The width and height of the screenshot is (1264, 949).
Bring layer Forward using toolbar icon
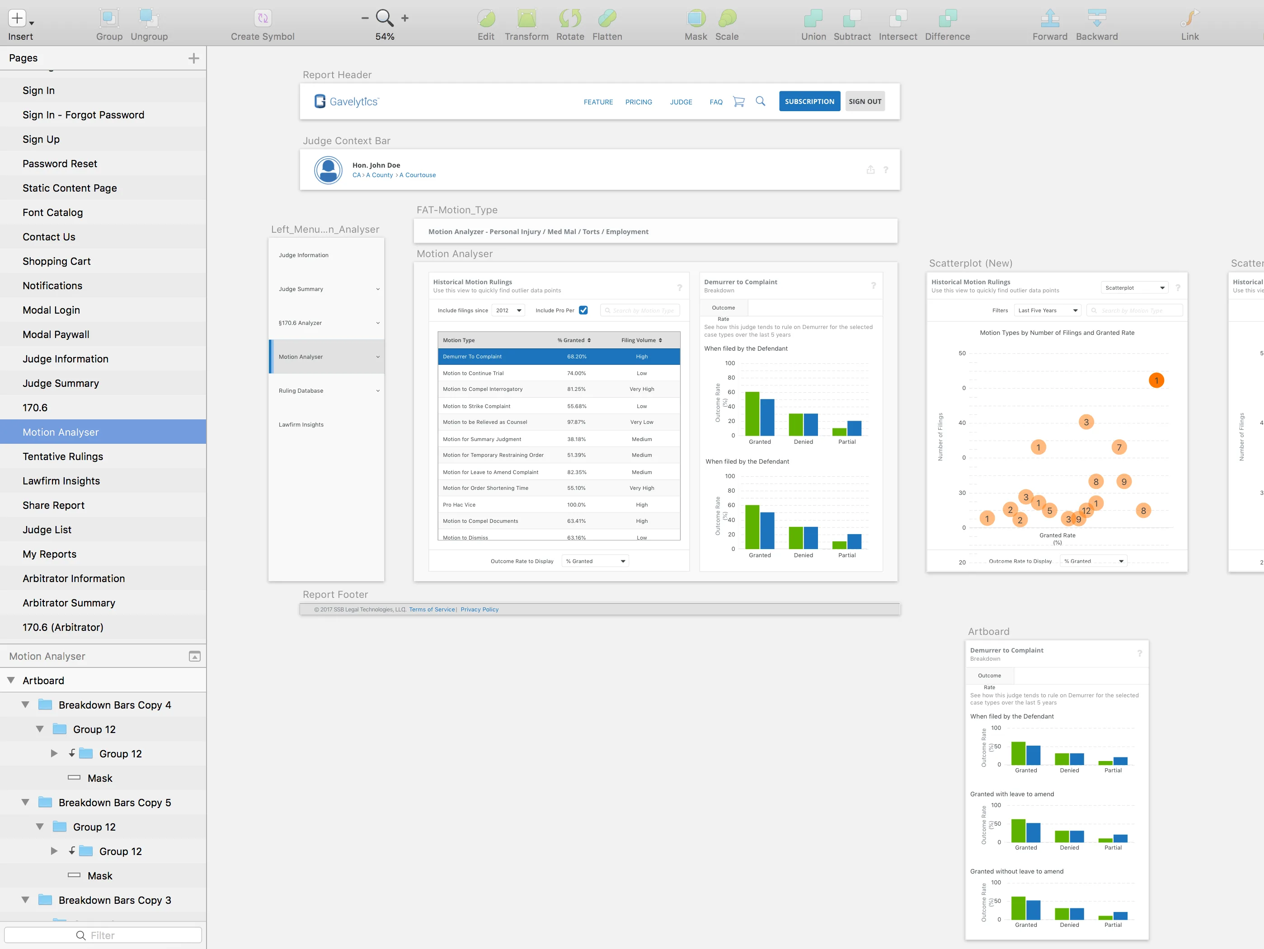pyautogui.click(x=1049, y=18)
